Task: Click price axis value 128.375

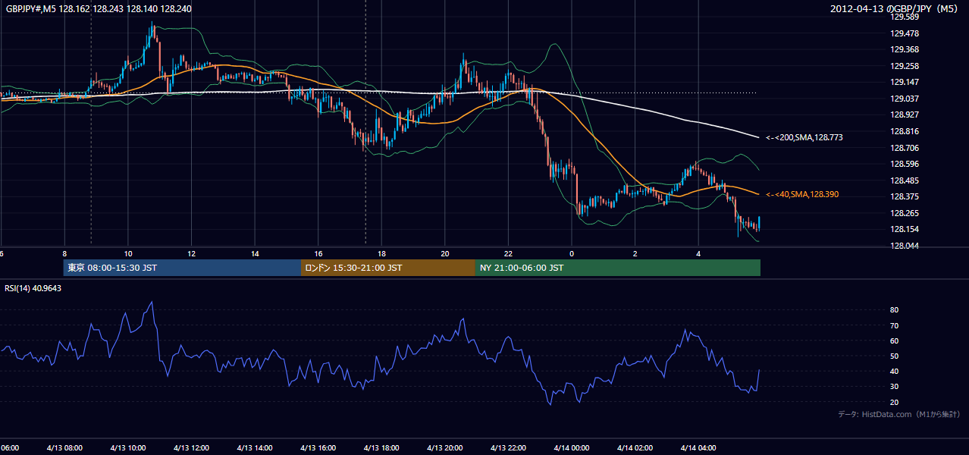Action: click(905, 196)
